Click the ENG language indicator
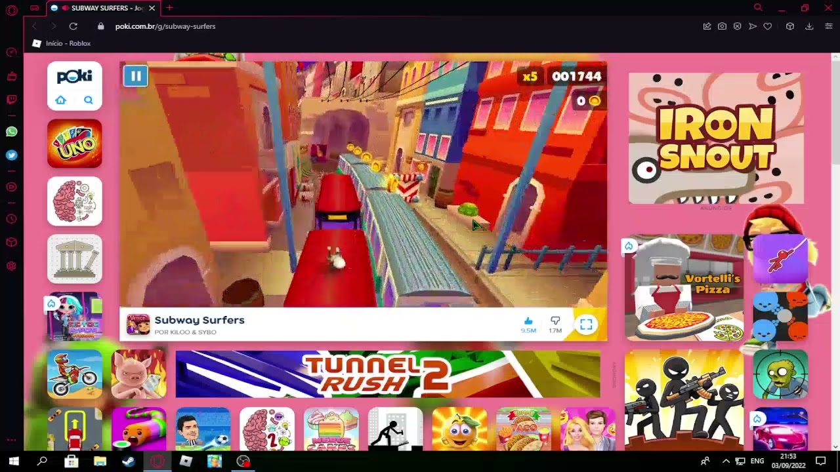Screen dimensions: 840x472 (757, 461)
